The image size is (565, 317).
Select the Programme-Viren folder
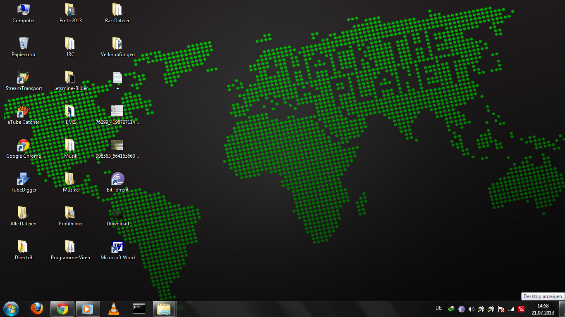(70, 247)
